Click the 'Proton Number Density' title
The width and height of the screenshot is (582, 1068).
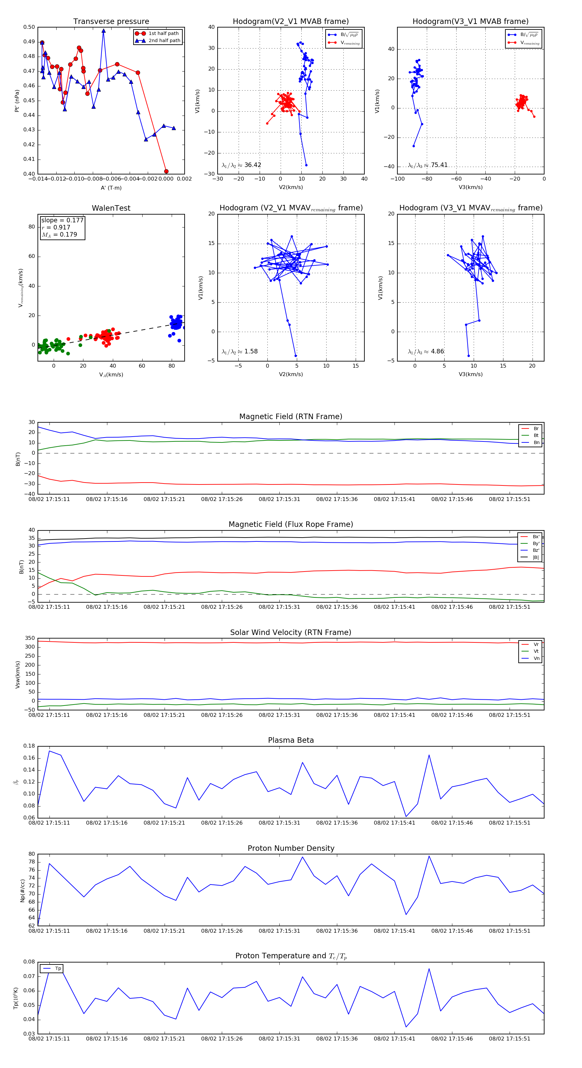click(291, 848)
